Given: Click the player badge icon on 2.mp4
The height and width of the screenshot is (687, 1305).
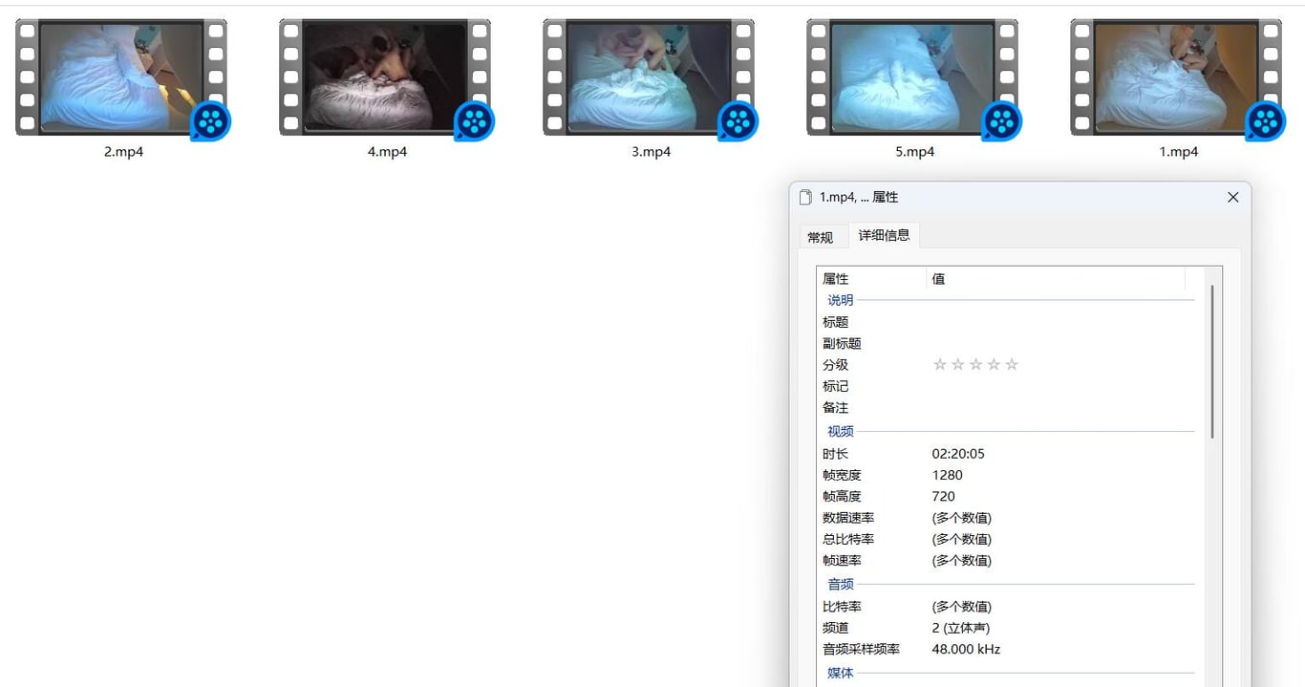Looking at the screenshot, I should [x=210, y=120].
